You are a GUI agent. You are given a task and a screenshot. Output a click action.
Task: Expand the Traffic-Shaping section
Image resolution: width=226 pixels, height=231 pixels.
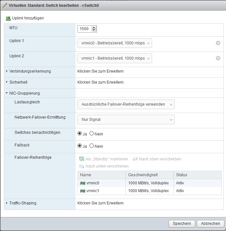tap(7, 203)
